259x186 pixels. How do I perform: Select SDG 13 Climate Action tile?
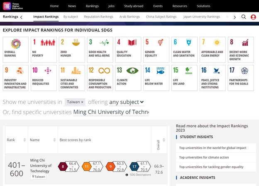tap(128, 78)
